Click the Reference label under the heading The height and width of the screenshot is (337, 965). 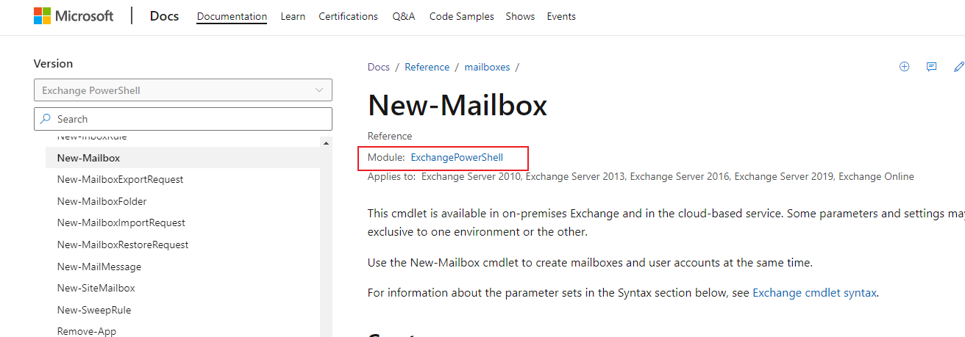390,136
